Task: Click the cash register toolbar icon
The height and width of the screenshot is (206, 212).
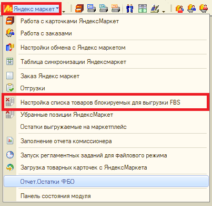Action: (x=155, y=8)
